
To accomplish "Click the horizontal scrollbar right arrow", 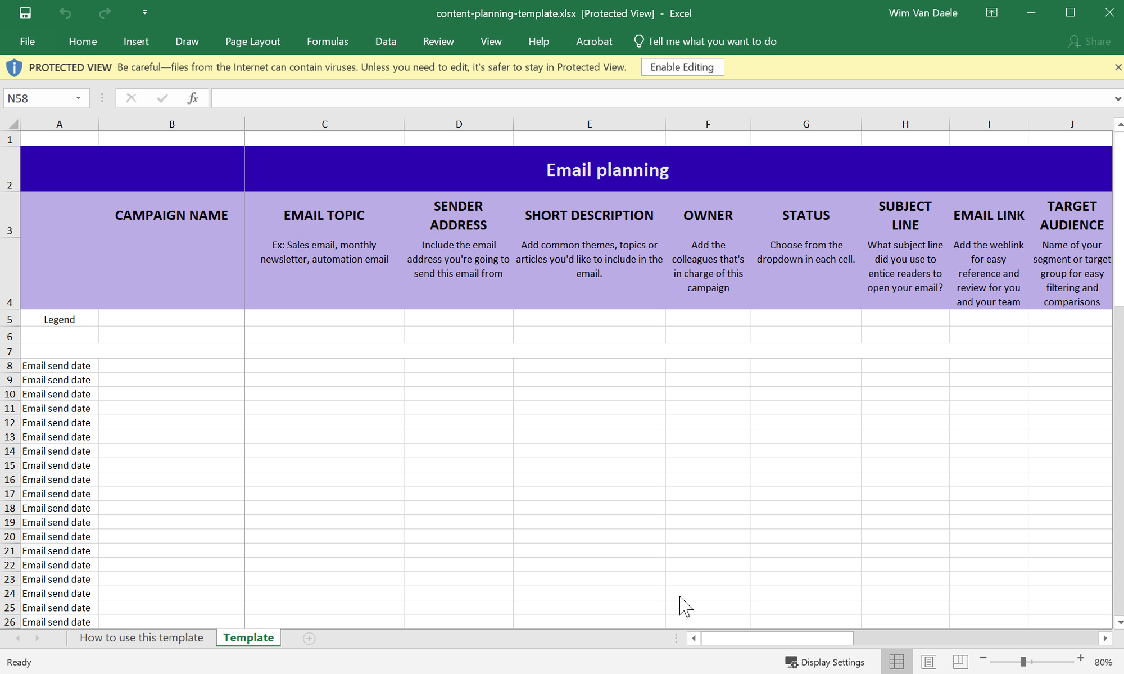I will [1105, 638].
